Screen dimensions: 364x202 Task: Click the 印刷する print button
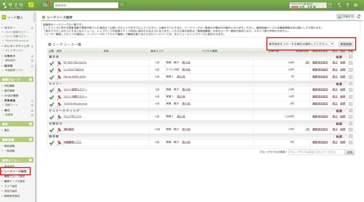[x=345, y=17]
